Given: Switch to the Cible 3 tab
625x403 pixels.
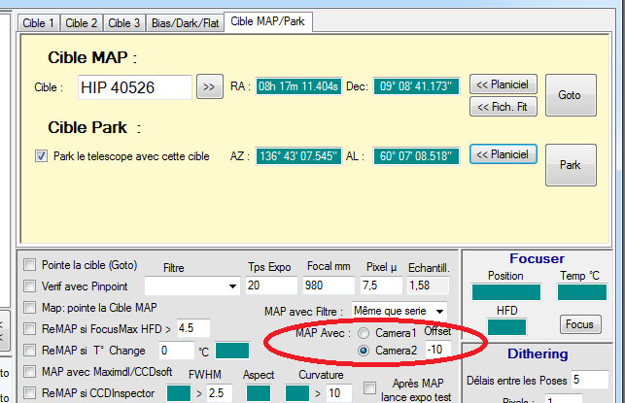Looking at the screenshot, I should 124,23.
